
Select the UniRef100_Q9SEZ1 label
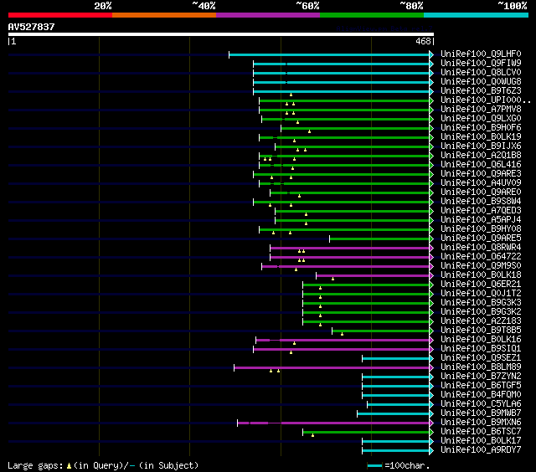(481, 358)
